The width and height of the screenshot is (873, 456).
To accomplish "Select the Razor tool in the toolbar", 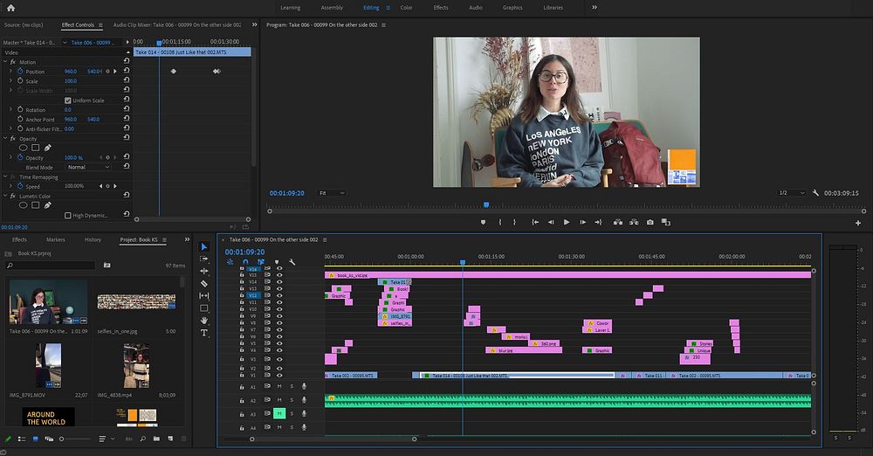I will pos(204,284).
